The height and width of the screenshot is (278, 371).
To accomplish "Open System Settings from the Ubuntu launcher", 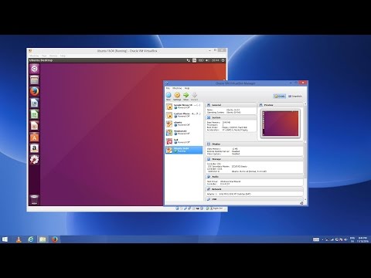I will pyautogui.click(x=35, y=160).
